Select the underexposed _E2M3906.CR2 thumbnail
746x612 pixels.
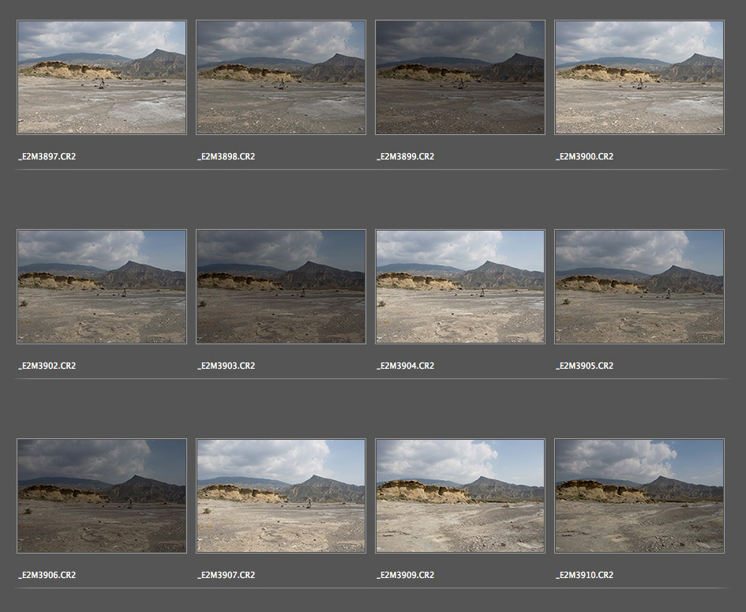pyautogui.click(x=102, y=496)
